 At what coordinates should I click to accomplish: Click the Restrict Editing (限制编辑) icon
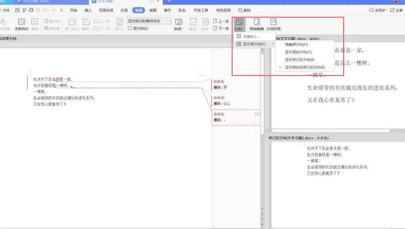pos(256,25)
